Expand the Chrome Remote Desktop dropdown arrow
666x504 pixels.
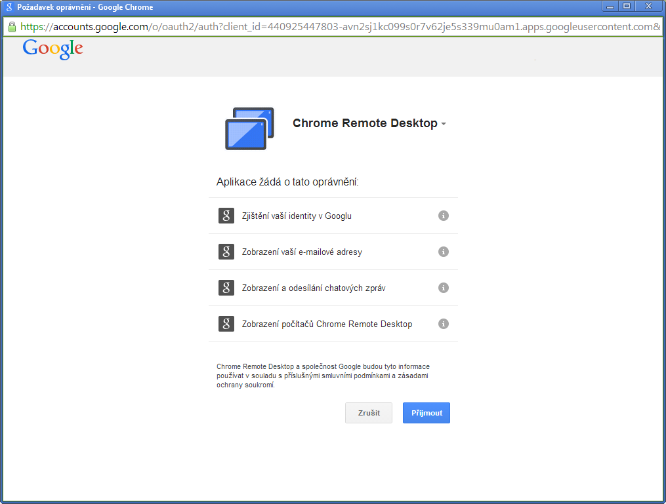pos(444,124)
